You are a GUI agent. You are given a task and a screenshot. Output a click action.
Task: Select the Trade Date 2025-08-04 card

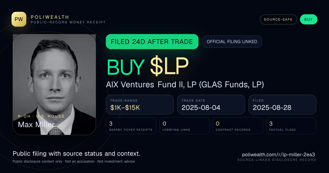(x=211, y=105)
